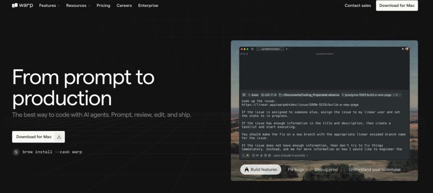Screen dimensions: 433x193
Task: Select the Build features tab
Action: click(x=260, y=169)
